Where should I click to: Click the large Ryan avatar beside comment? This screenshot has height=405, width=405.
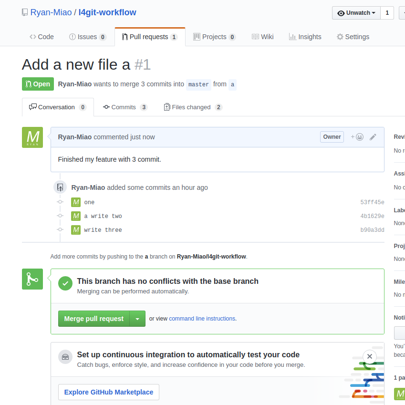coord(32,137)
